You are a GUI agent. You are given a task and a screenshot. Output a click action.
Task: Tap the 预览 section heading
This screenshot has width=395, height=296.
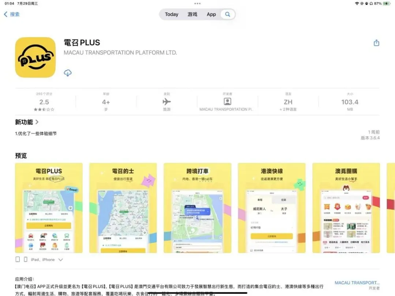click(x=21, y=156)
